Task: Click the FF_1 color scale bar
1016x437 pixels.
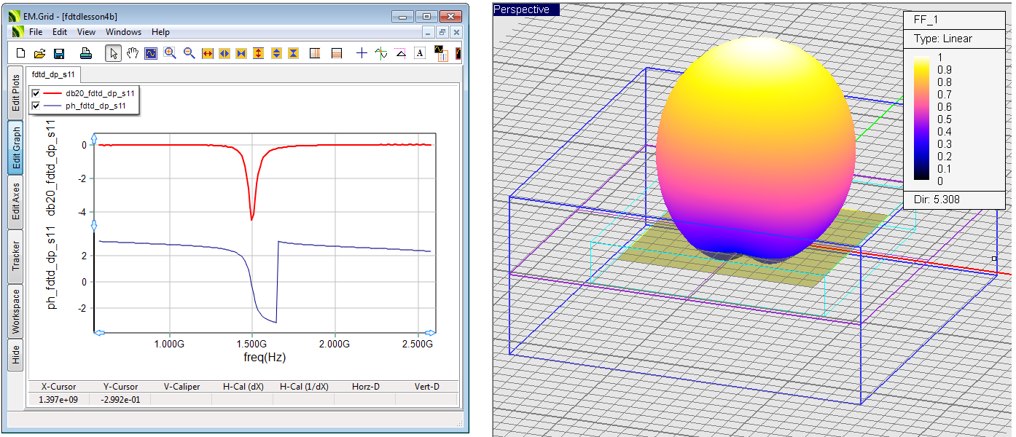Action: click(921, 118)
